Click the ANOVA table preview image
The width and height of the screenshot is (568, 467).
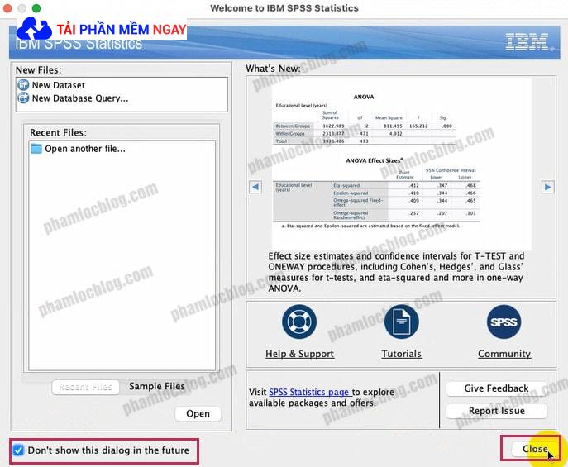pos(401,164)
